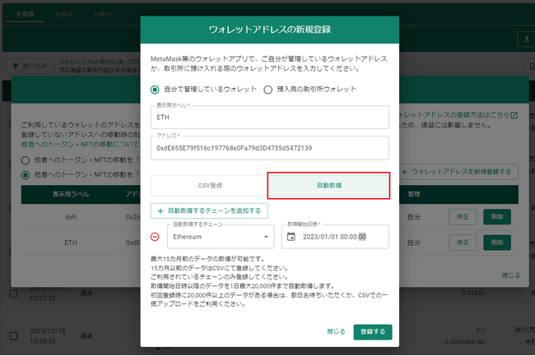Open the 対象外 tab in background page
This screenshot has width=535, height=356.
102,14
